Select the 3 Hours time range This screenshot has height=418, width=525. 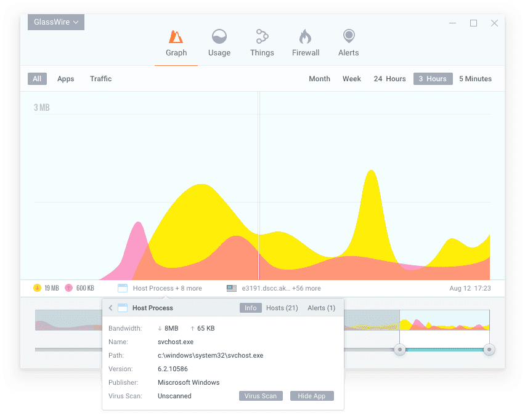[433, 79]
